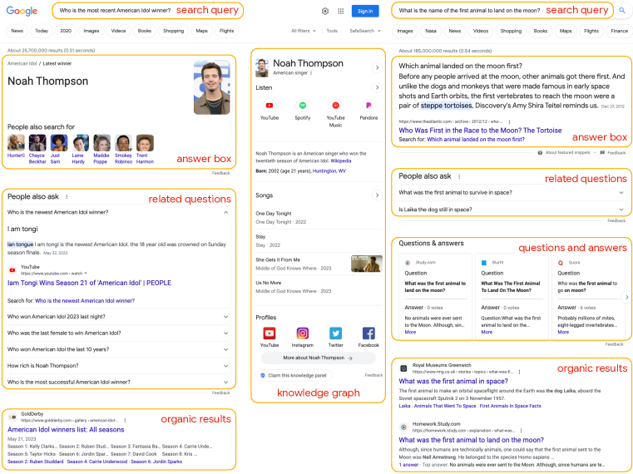Click the left search query input field
The image size is (633, 474).
pos(148,11)
